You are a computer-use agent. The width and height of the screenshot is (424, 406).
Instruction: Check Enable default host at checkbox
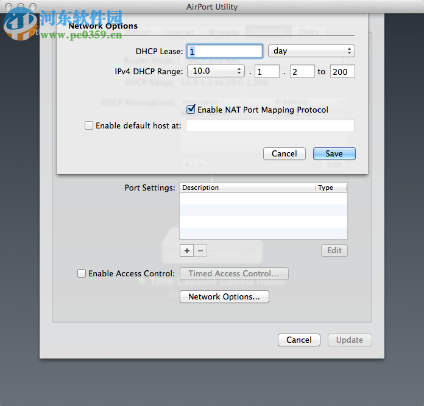click(89, 125)
